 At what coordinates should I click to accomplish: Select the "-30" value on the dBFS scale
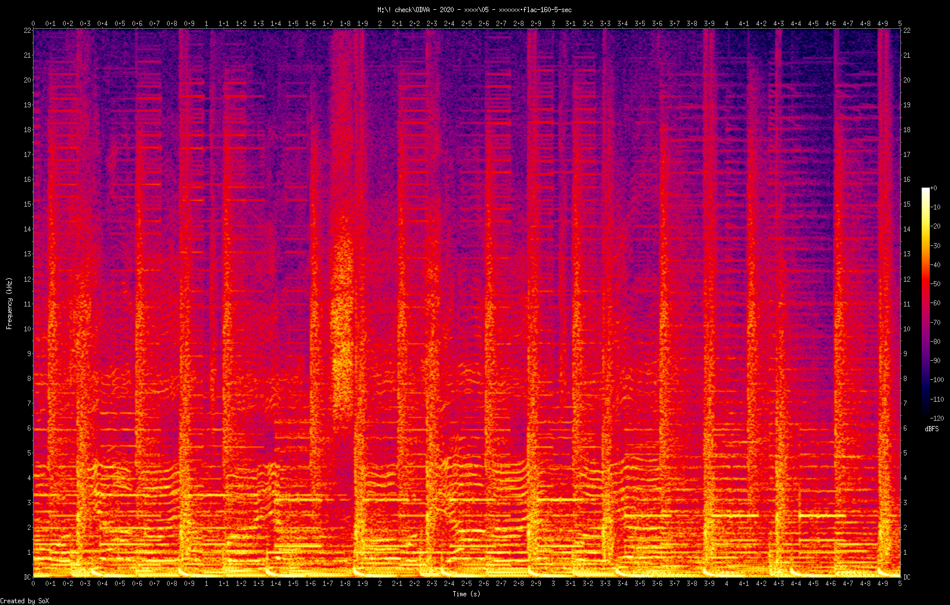pyautogui.click(x=936, y=246)
